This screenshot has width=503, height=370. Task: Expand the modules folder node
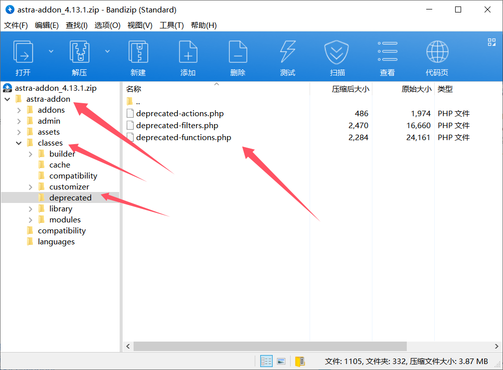30,220
